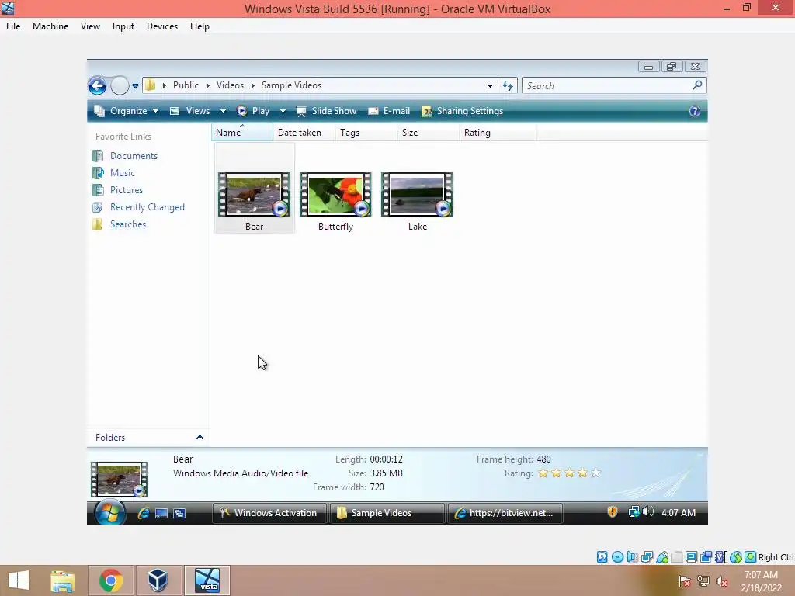Click the blue Help question mark icon
Screen dimensions: 795x596
(x=695, y=111)
